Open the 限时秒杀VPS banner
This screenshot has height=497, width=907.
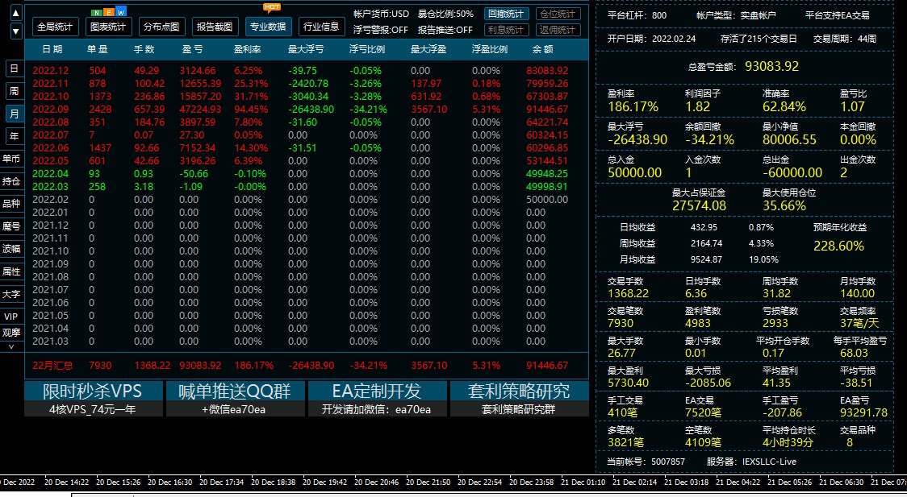(92, 391)
